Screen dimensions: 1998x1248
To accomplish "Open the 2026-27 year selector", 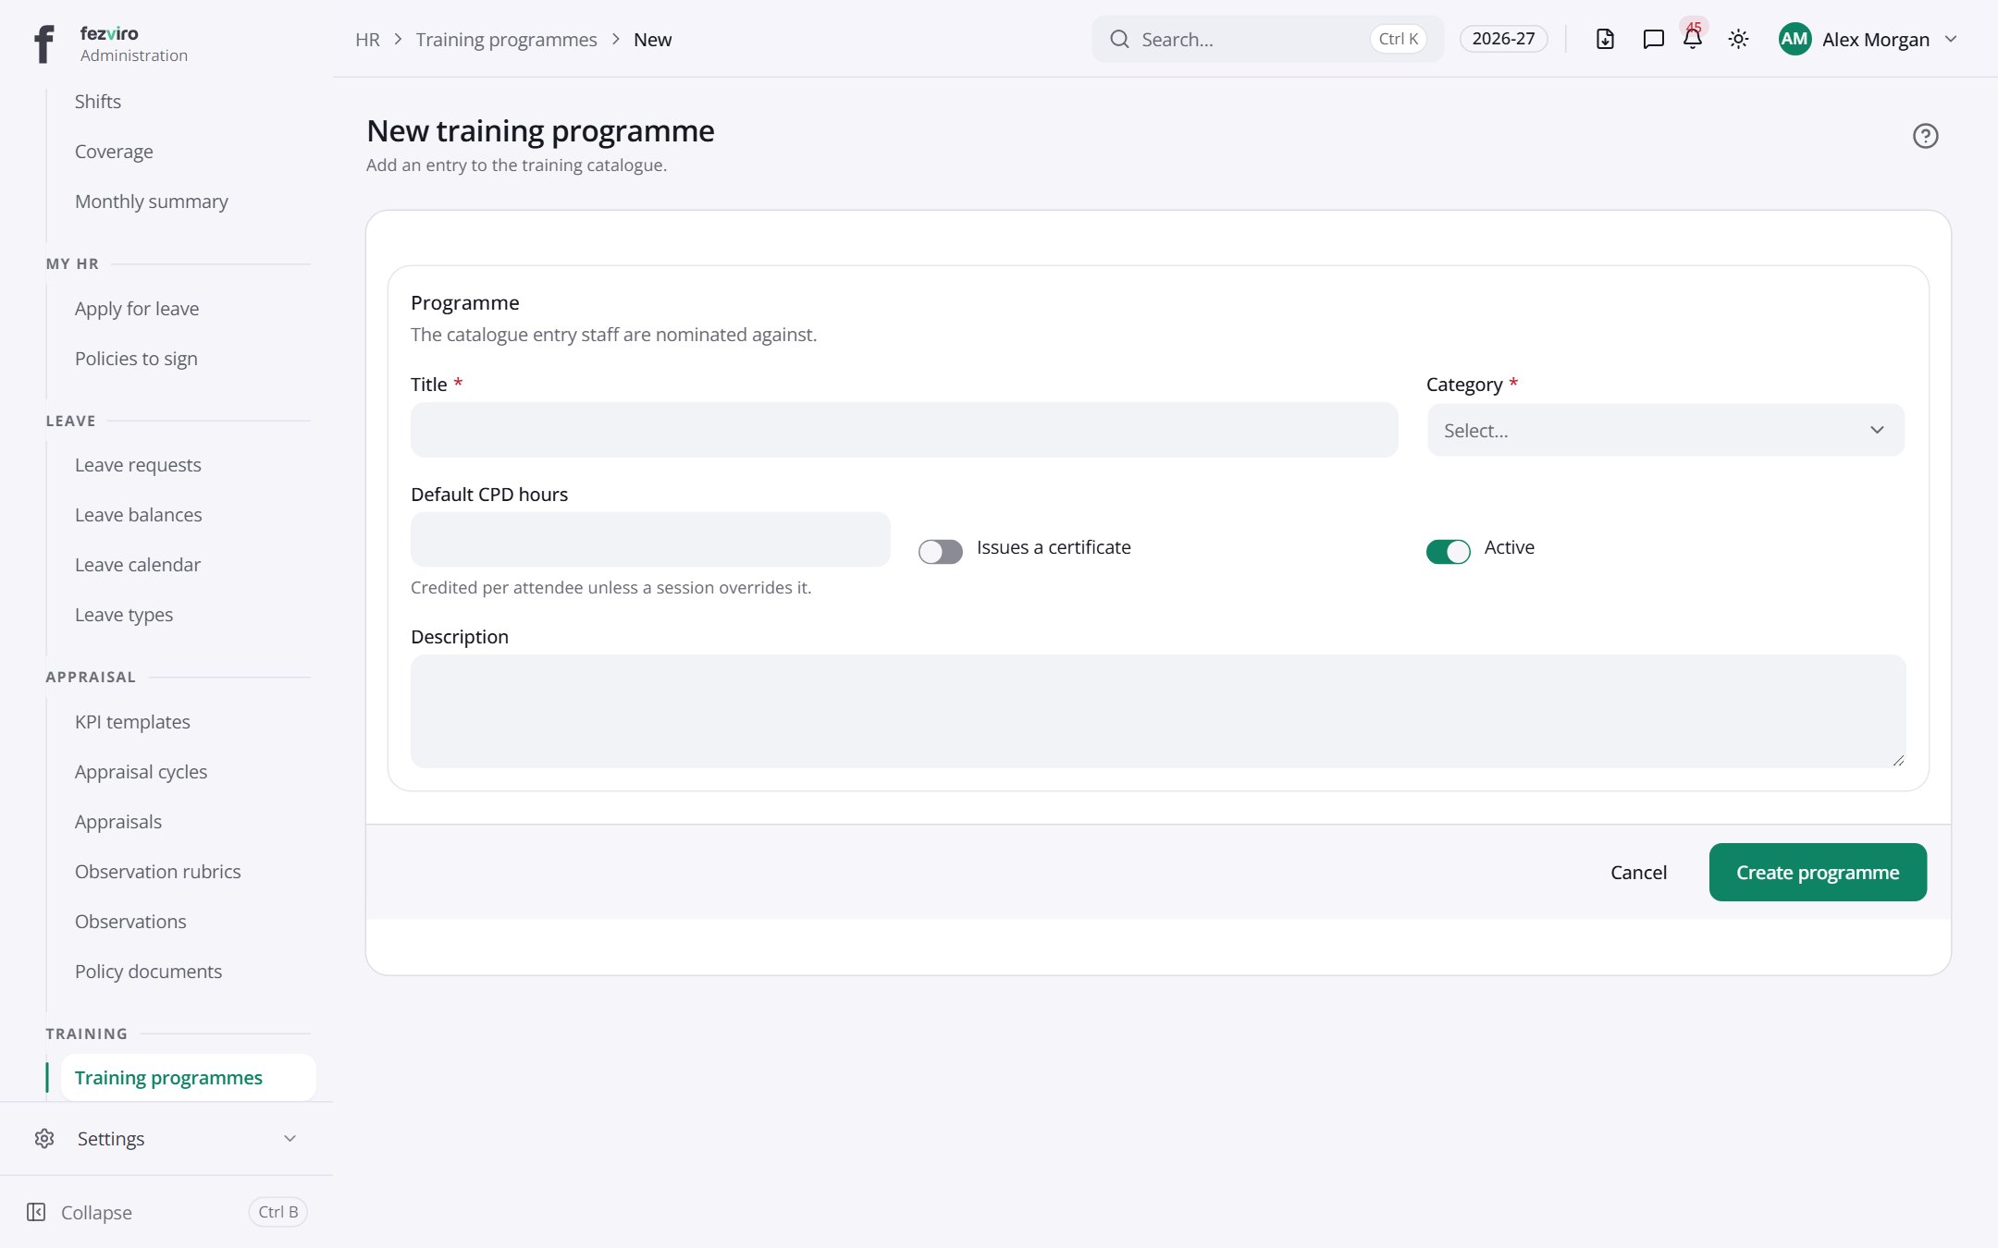I will 1503,39.
